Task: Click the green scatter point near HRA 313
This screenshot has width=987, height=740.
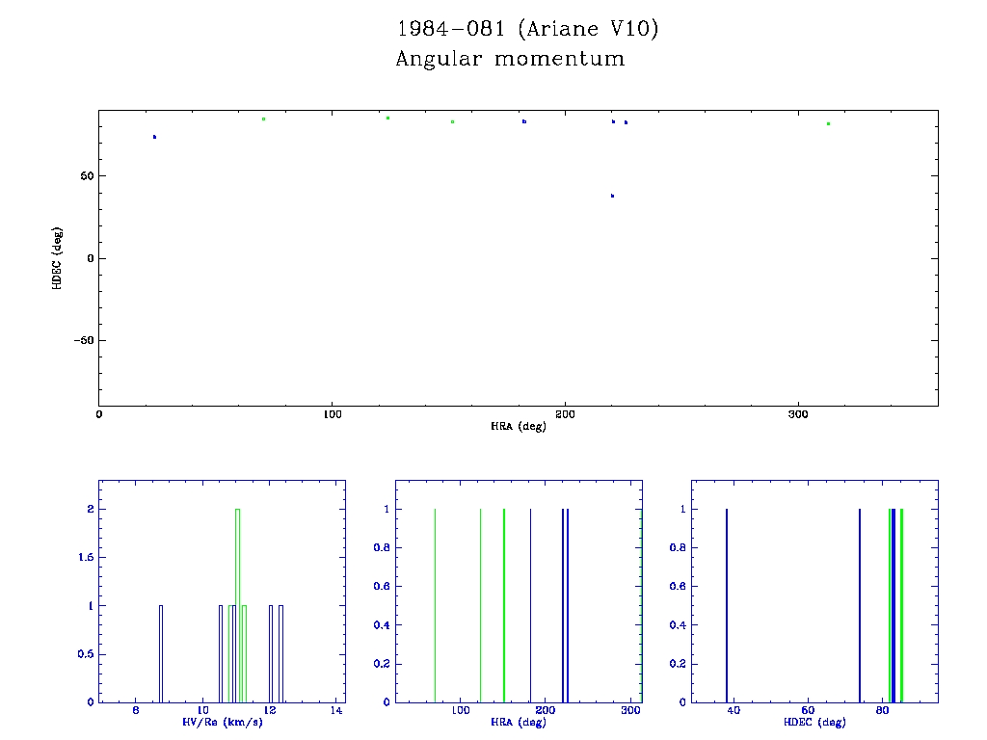Action: (828, 123)
